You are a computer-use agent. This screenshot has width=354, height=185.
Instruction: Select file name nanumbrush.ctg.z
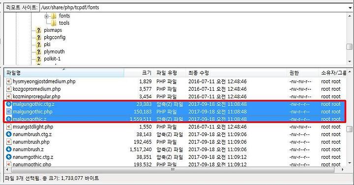pos(32,134)
